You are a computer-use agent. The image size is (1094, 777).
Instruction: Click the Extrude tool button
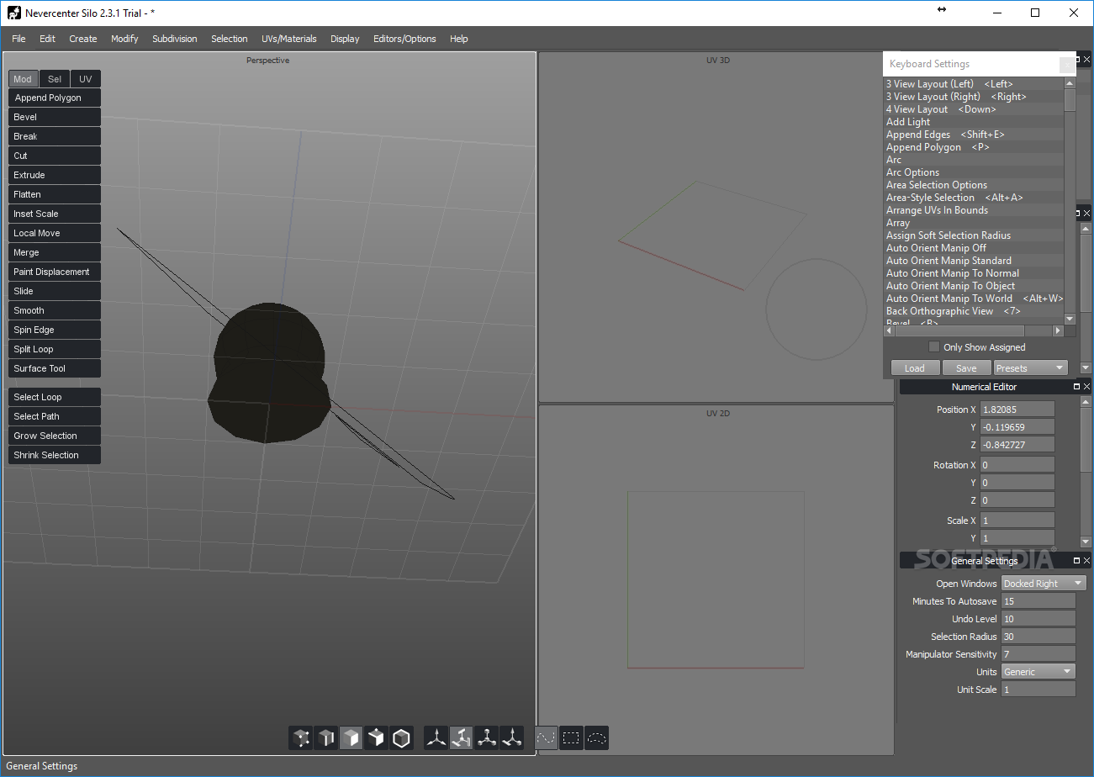[x=55, y=176]
